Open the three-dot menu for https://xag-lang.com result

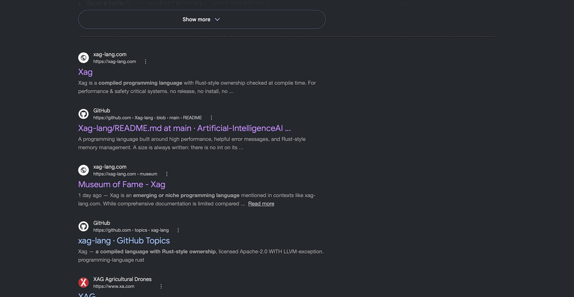145,62
